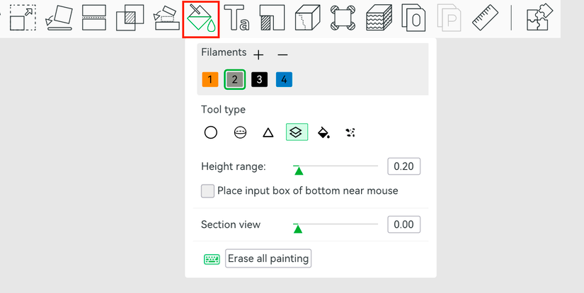This screenshot has width=584, height=293.
Task: Open the Lay on face tool
Action: pyautogui.click(x=59, y=18)
